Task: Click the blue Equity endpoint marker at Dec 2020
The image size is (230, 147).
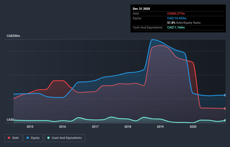Action: click(225, 95)
